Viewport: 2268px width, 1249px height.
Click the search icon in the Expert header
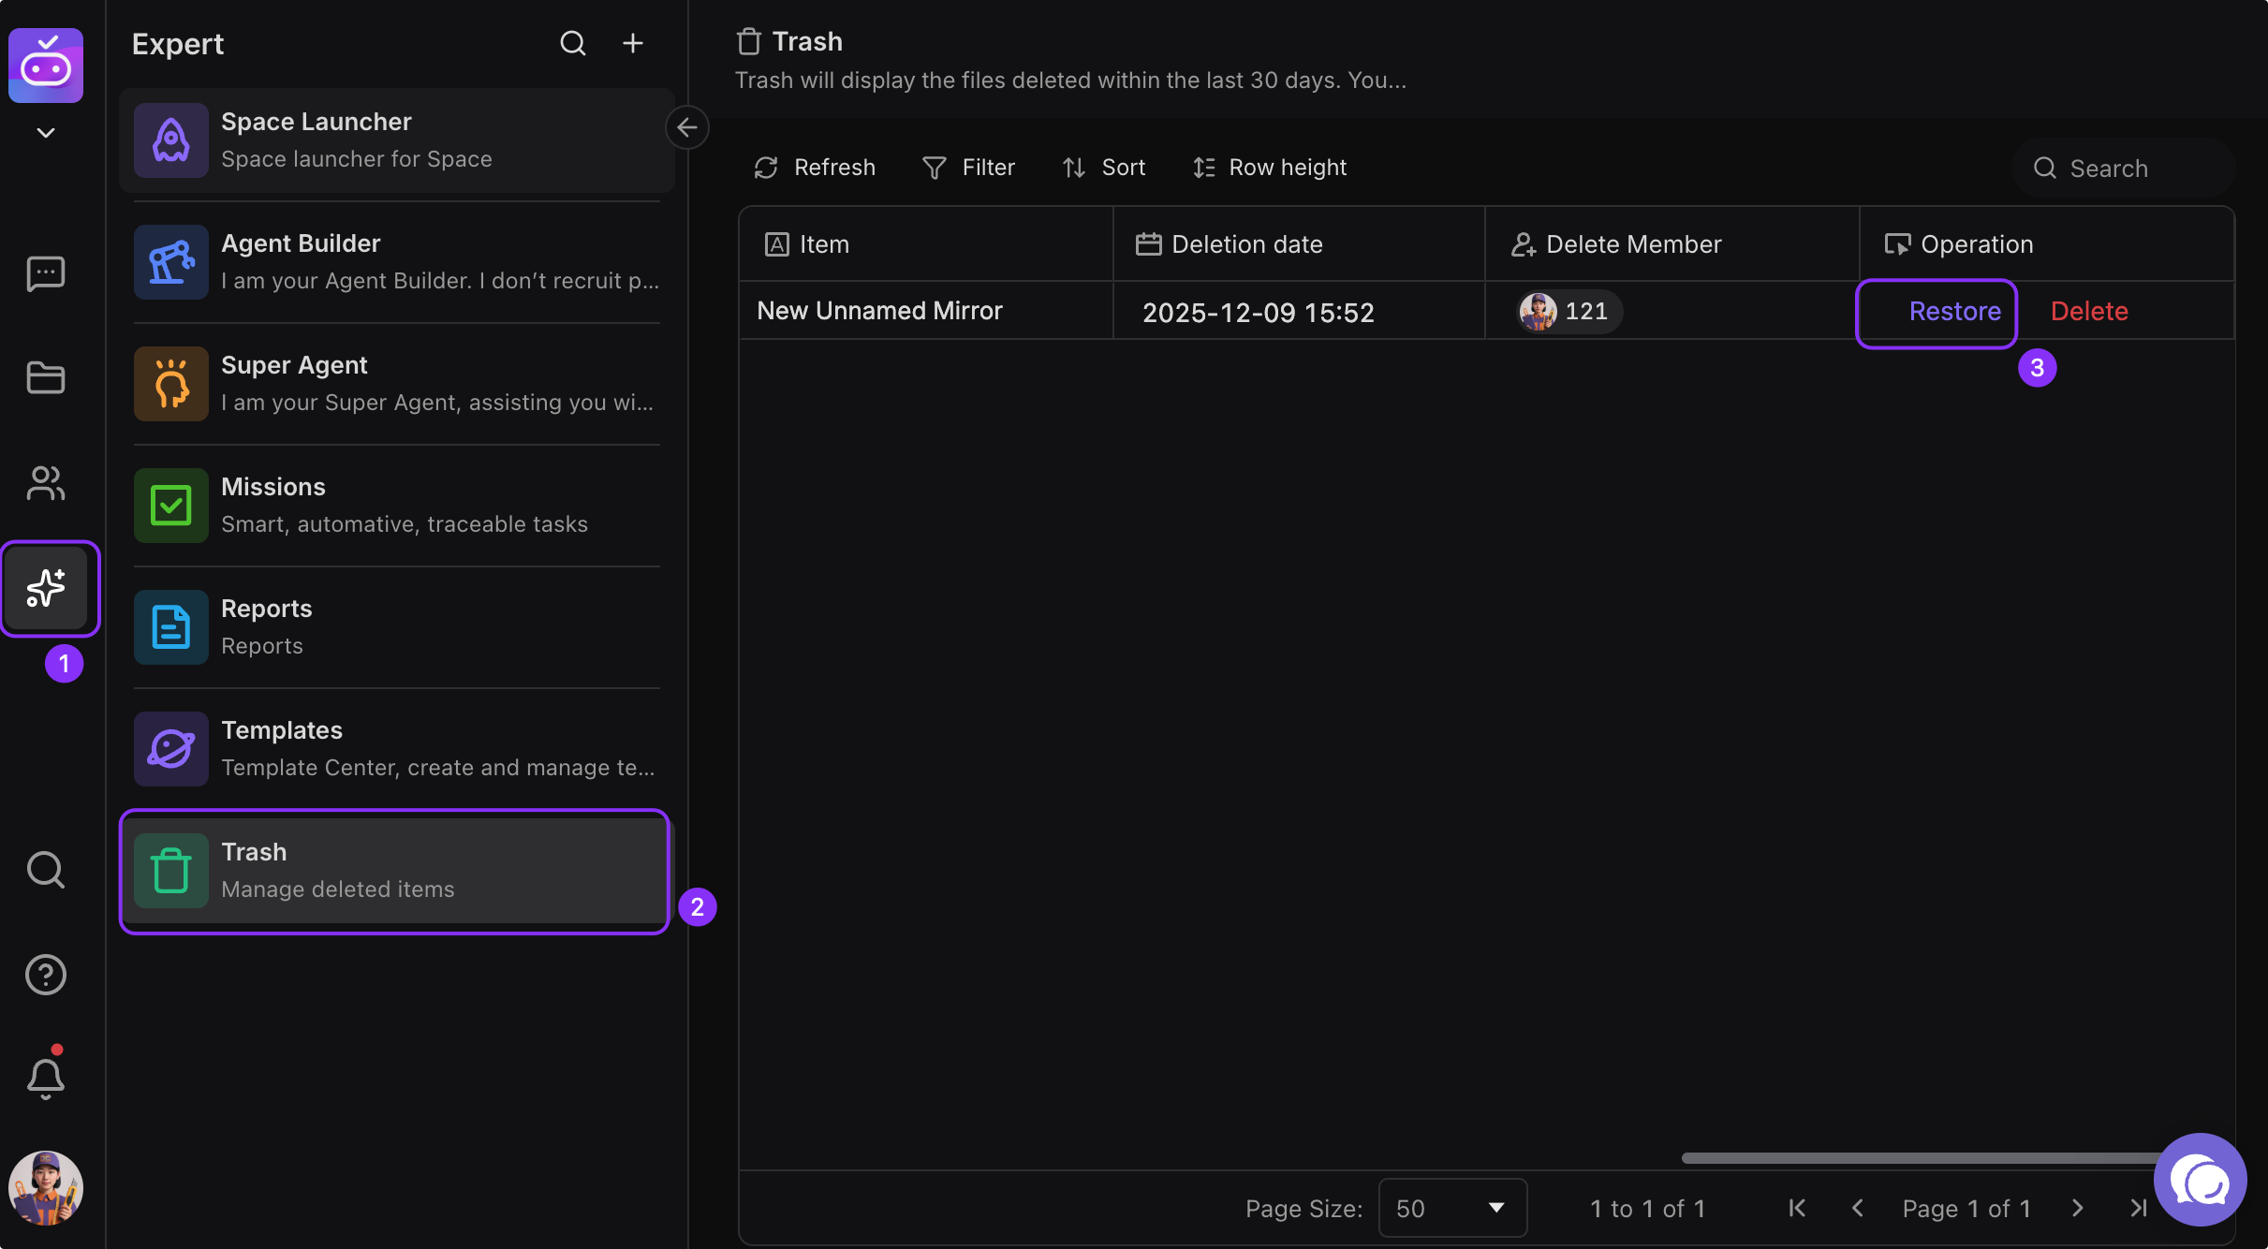tap(573, 43)
